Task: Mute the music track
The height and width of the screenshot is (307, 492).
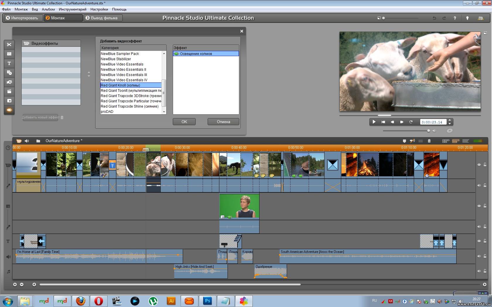Action: [x=479, y=271]
